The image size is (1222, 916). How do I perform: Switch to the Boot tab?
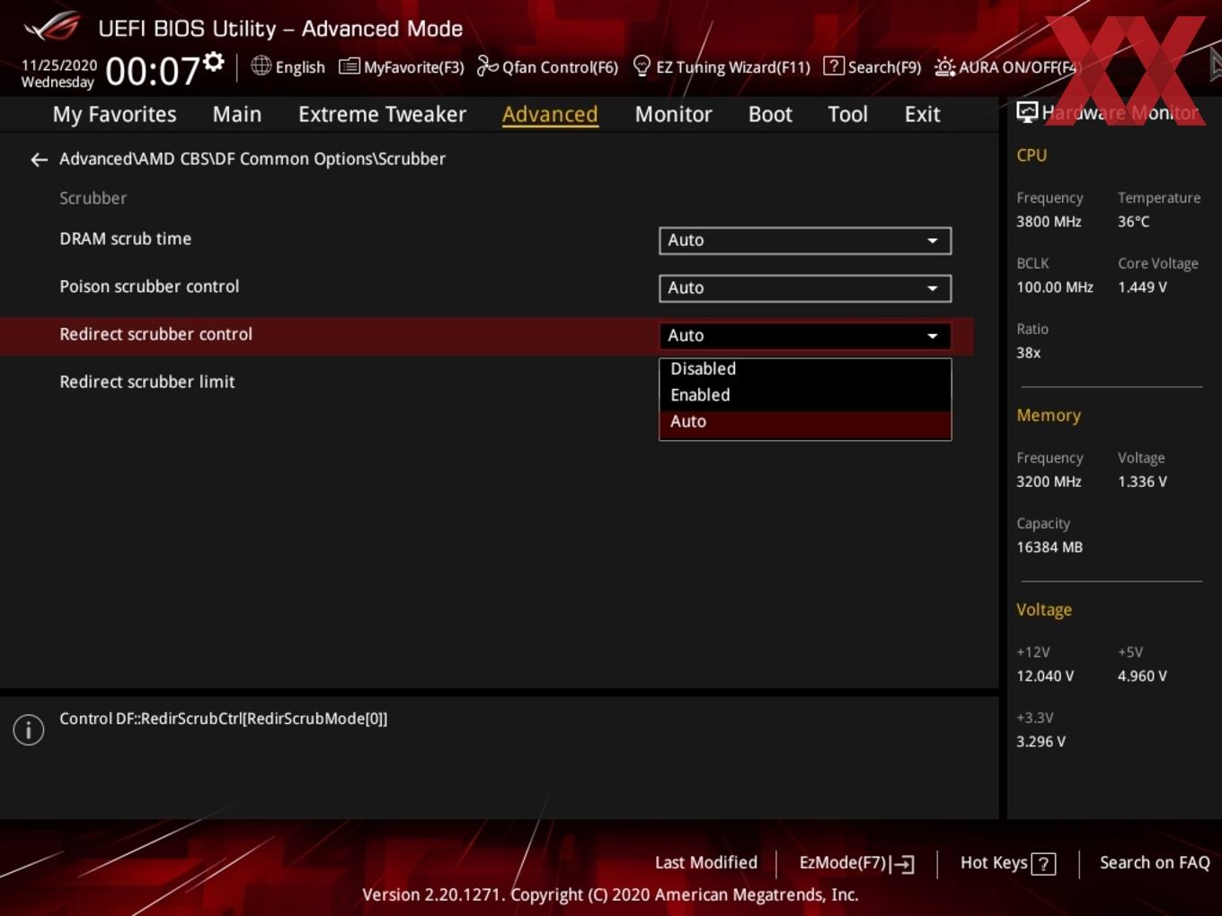tap(770, 114)
